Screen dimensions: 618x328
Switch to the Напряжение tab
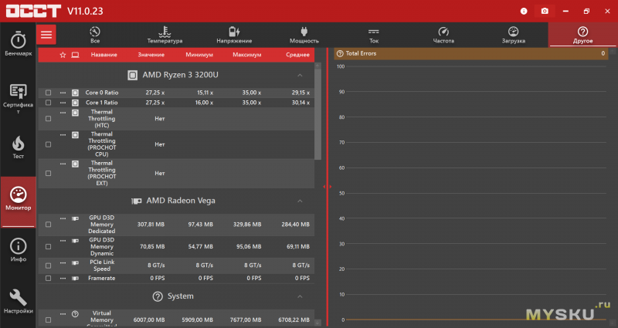coord(234,35)
